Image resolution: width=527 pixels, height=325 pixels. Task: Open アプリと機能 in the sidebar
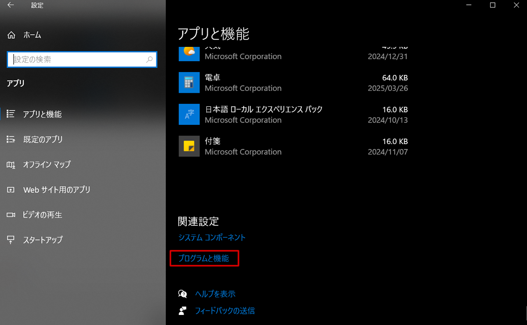42,114
